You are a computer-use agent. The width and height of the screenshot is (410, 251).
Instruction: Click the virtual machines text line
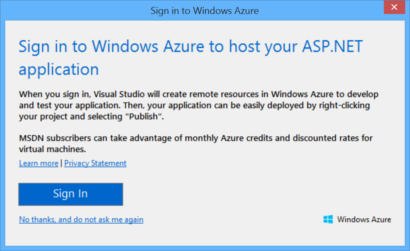pos(52,149)
